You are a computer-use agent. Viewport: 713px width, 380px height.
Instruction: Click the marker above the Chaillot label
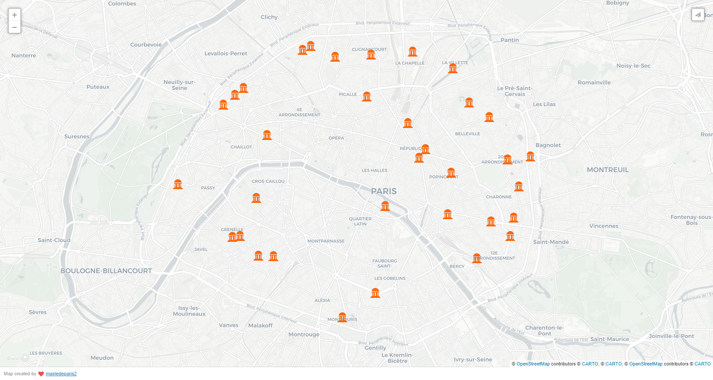pyautogui.click(x=267, y=135)
